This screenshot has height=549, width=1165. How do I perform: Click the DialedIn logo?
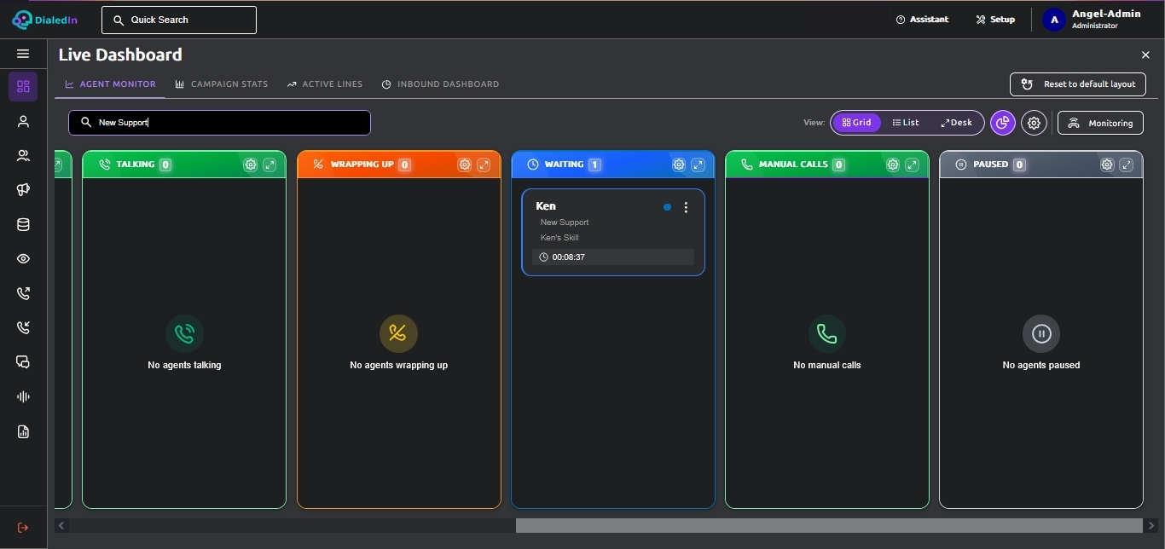(45, 20)
